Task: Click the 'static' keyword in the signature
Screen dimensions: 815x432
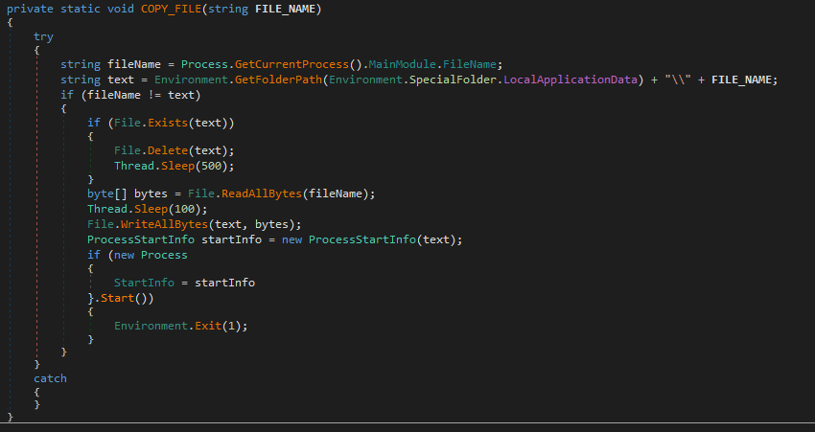Action: point(81,9)
